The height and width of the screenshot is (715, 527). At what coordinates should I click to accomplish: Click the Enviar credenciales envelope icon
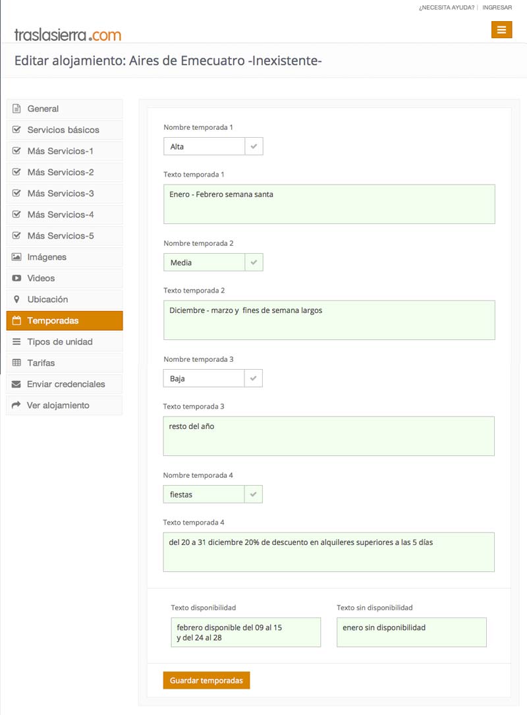point(16,384)
